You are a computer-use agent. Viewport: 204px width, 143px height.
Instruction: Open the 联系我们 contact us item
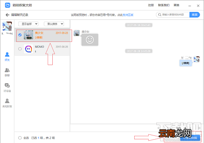[164, 5]
